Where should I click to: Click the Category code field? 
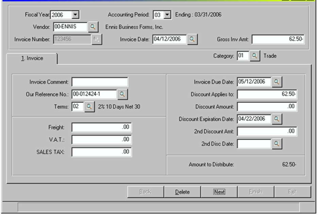coord(243,56)
